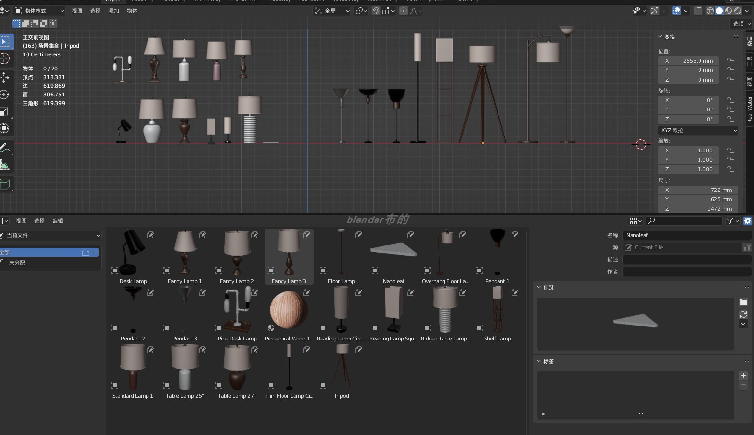Toggle lock on scale X
Screen dimensions: 754x435
tap(731, 150)
